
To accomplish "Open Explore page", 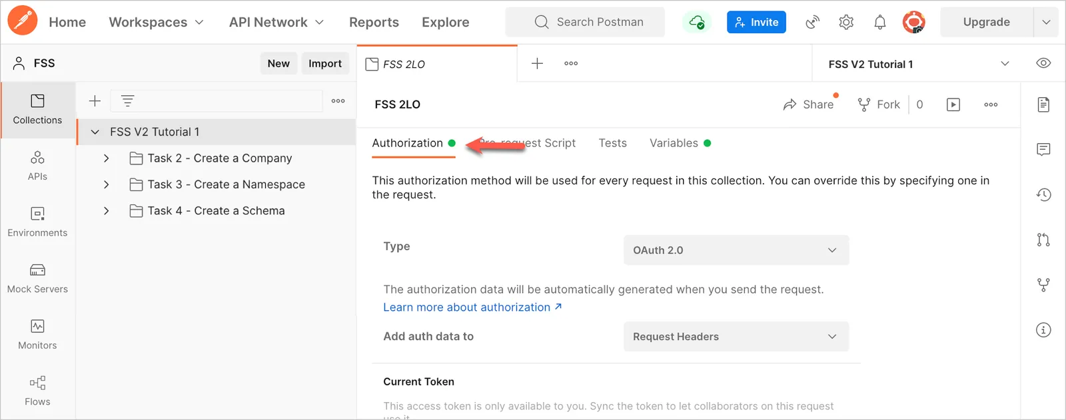I will coord(445,22).
